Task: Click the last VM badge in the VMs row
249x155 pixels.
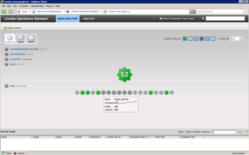Action: point(172,93)
